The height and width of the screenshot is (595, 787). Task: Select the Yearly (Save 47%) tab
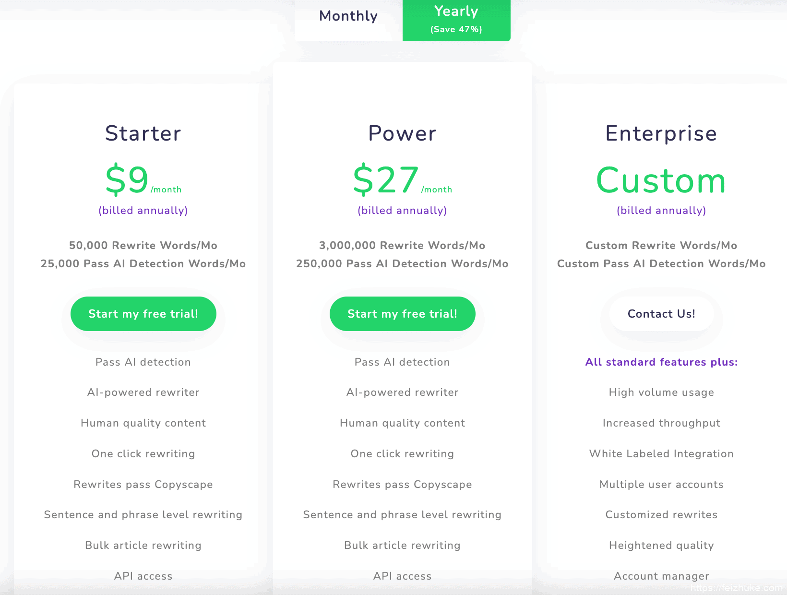click(x=456, y=19)
